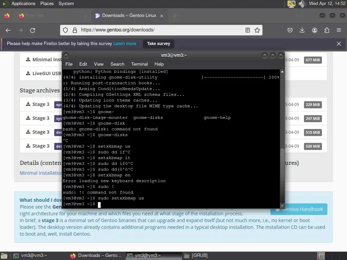Open terminal File menu
The width and height of the screenshot is (347, 260).
click(69, 64)
